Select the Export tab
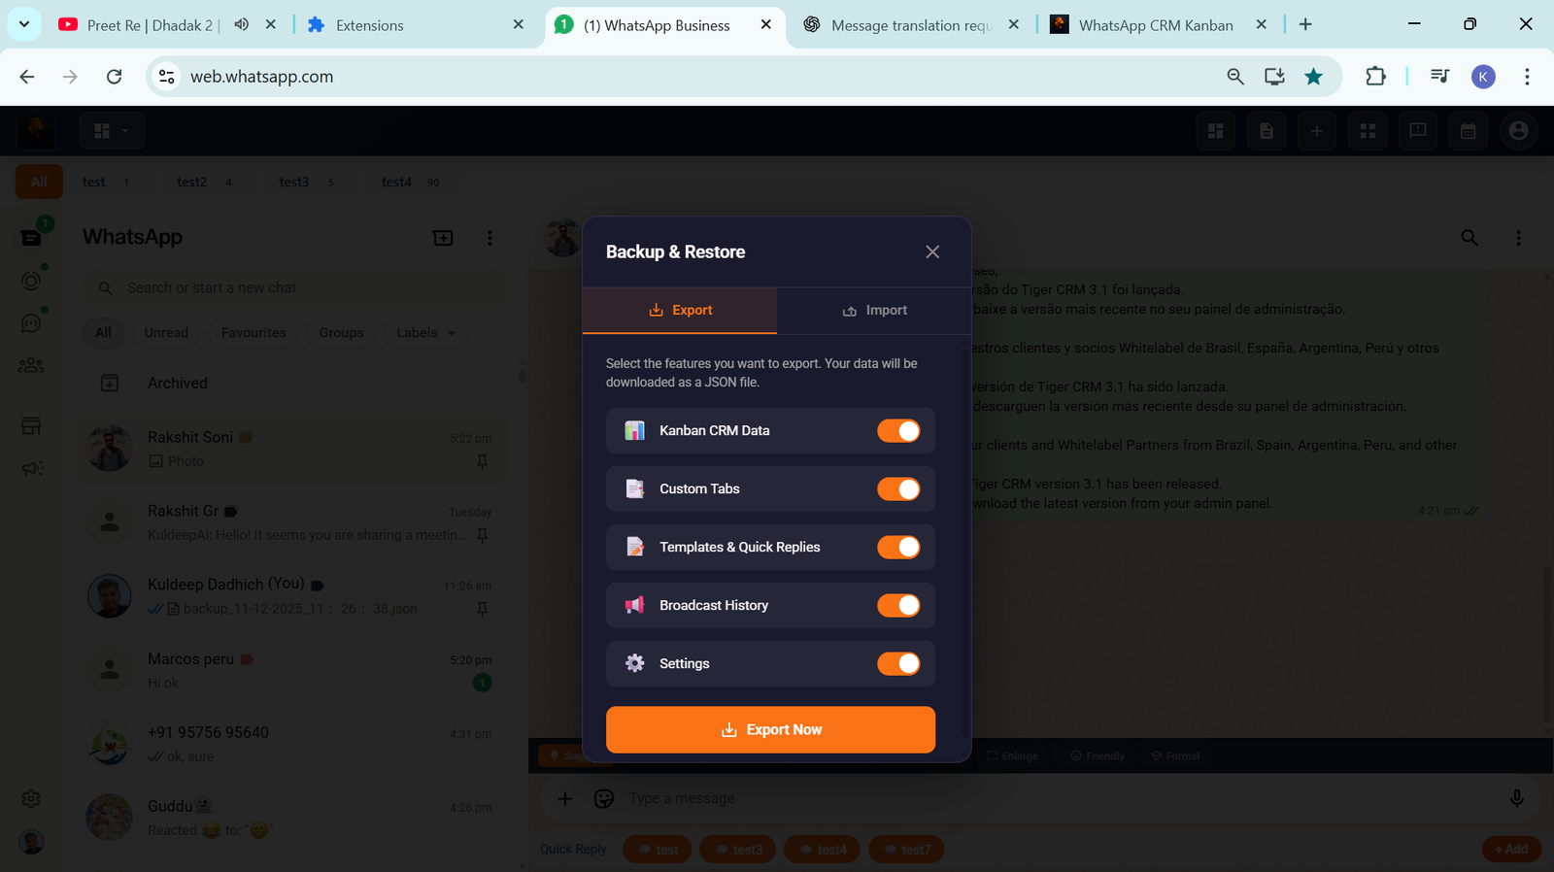1554x872 pixels. click(680, 311)
